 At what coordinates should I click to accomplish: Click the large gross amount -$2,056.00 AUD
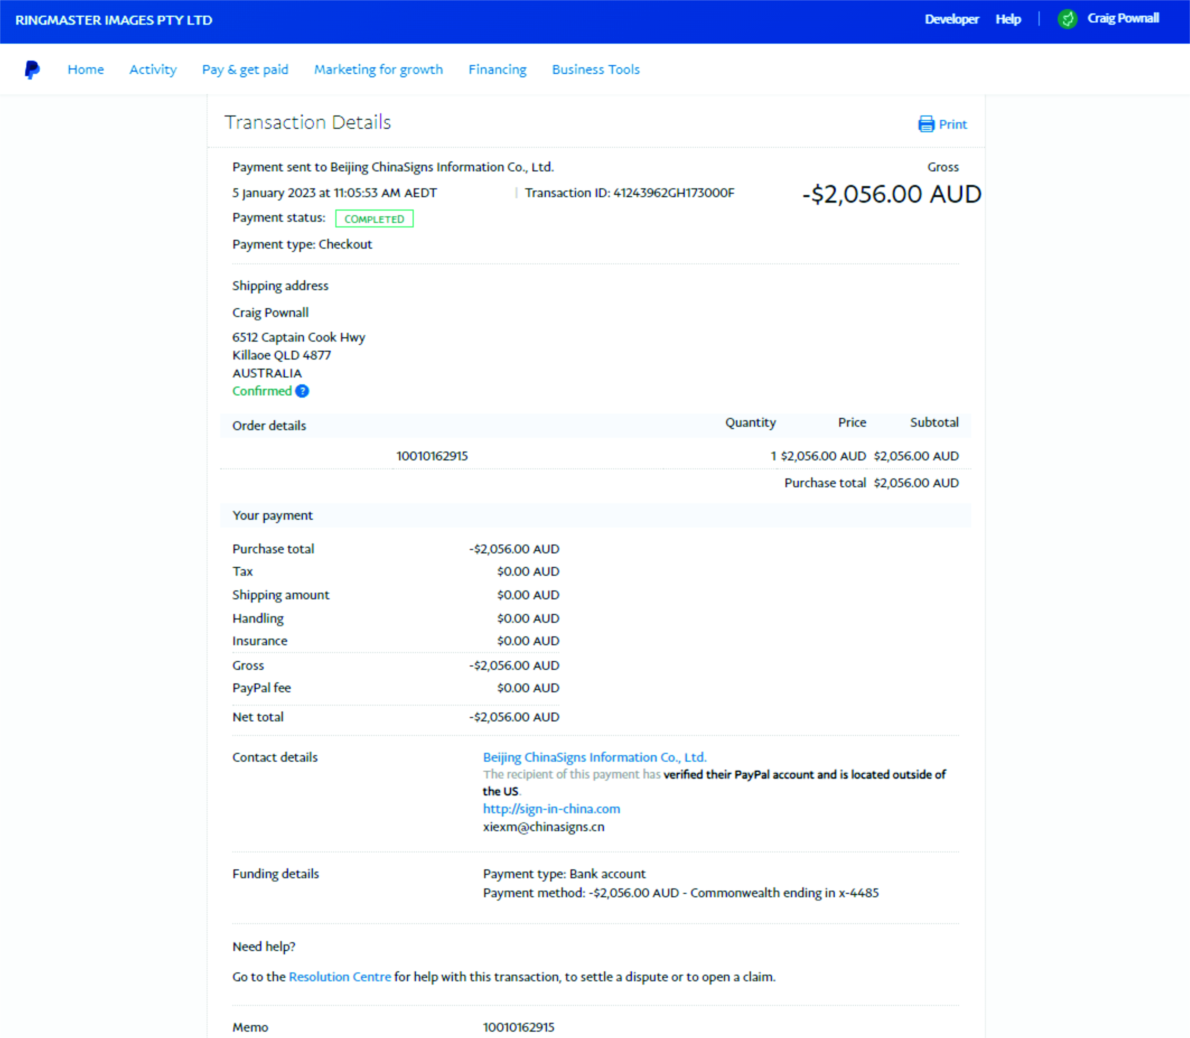pos(892,194)
